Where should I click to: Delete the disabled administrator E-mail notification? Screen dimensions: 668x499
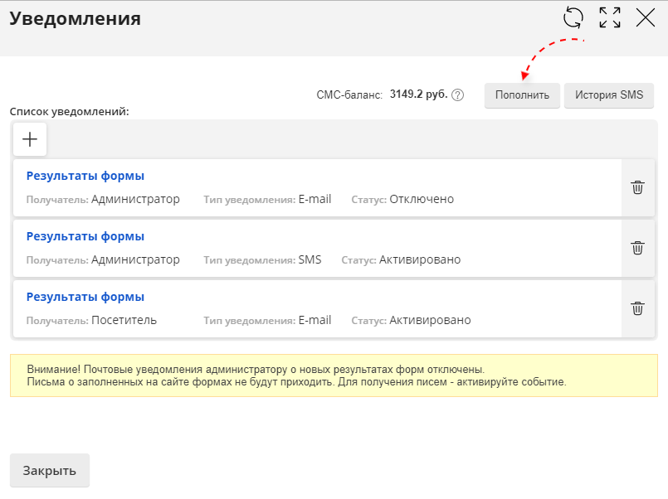[637, 187]
